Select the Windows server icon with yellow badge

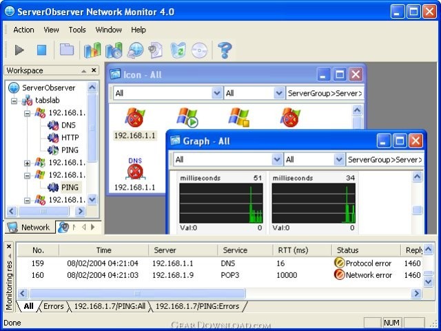(x=239, y=117)
